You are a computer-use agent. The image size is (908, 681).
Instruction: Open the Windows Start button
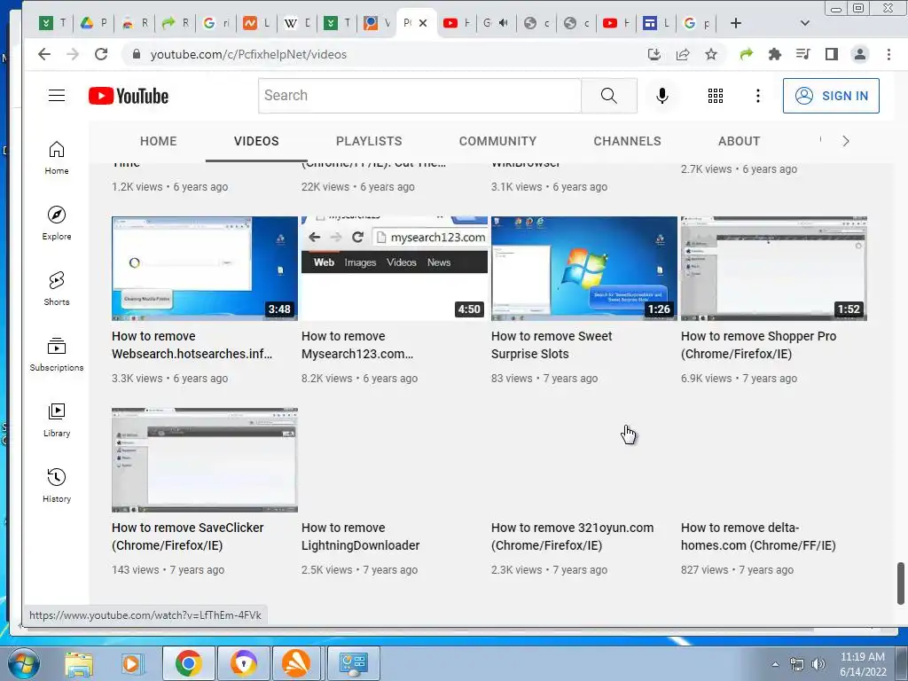click(x=24, y=663)
